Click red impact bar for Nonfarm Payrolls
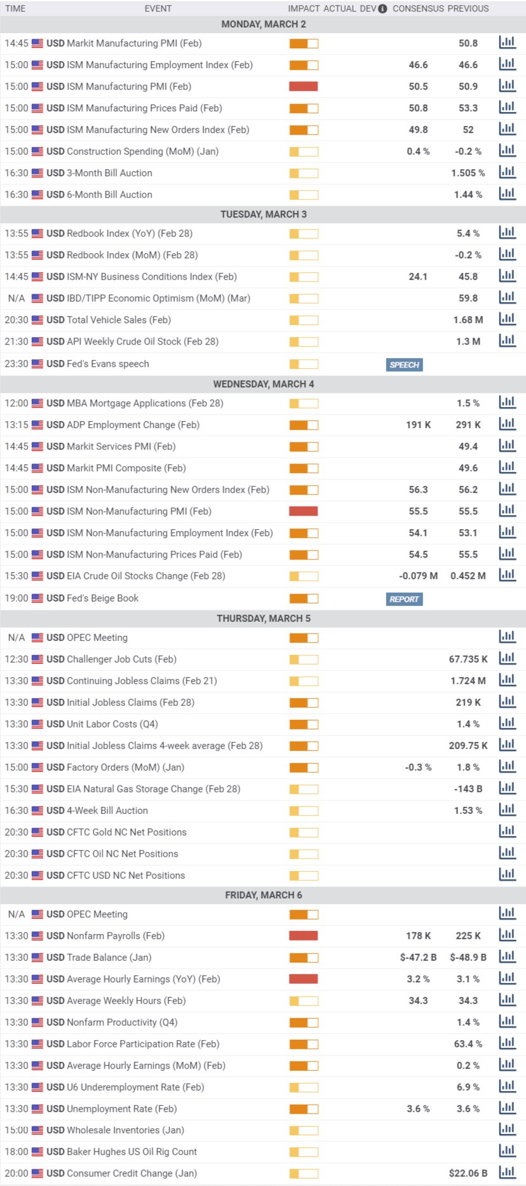 tap(304, 936)
